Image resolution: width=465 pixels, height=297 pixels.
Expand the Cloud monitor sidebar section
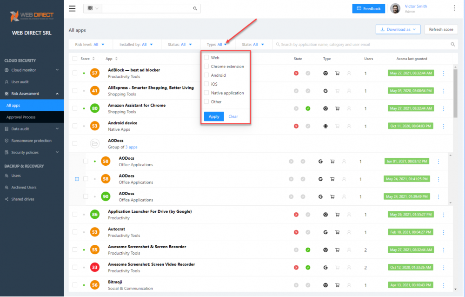(32, 70)
